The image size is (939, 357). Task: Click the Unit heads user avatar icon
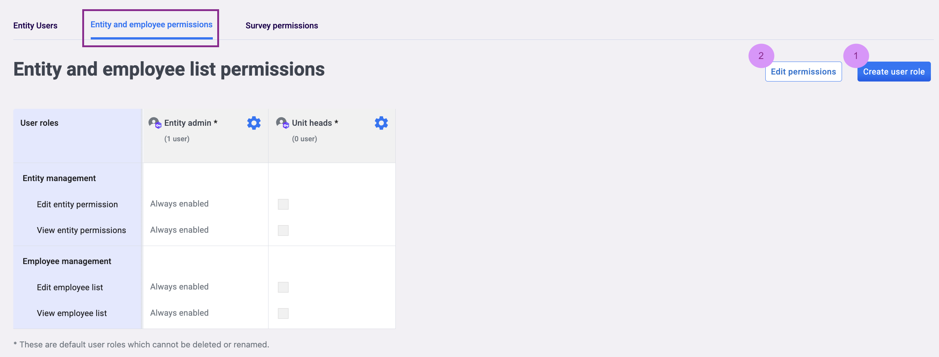pyautogui.click(x=282, y=123)
